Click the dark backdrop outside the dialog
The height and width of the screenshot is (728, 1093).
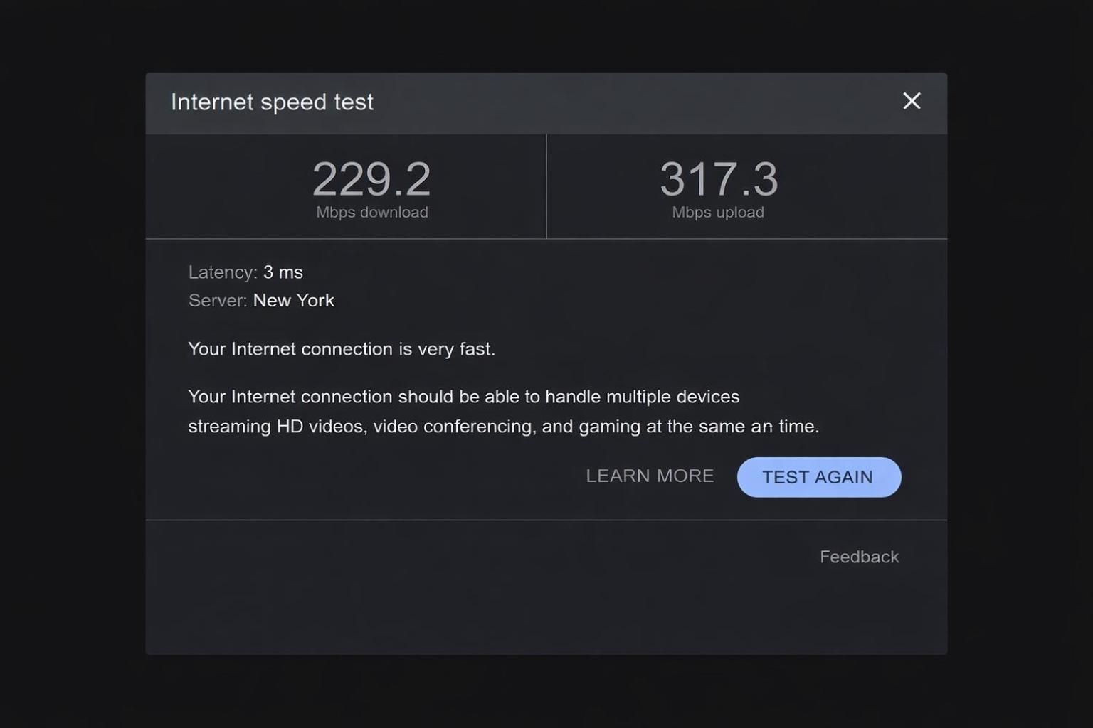click(71, 355)
